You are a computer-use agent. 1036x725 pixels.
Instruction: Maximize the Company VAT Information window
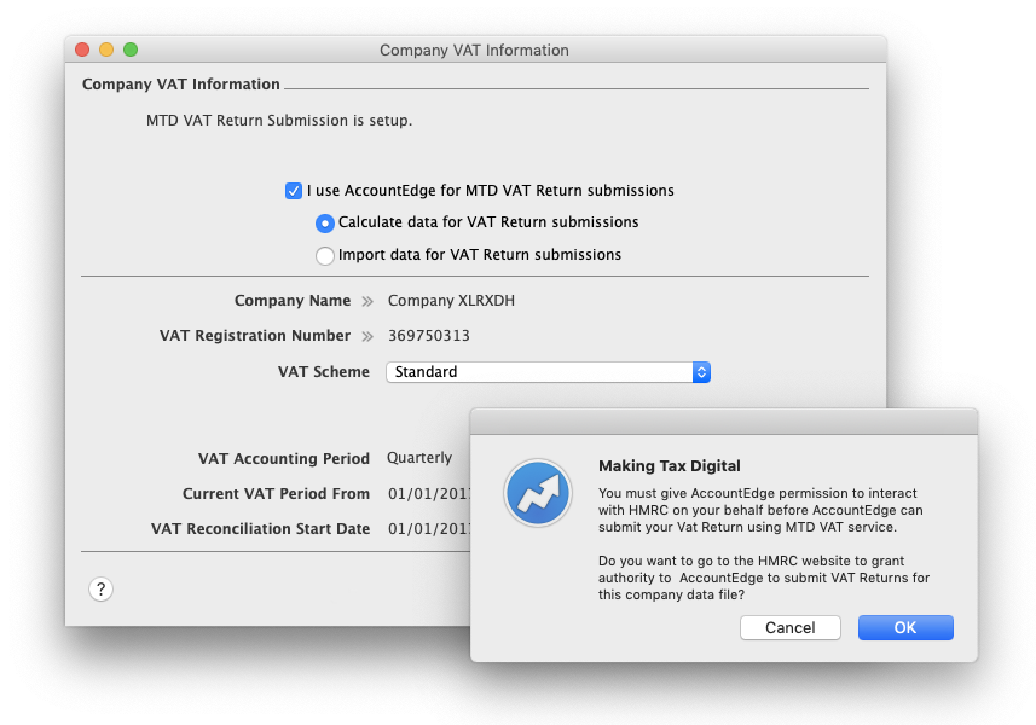click(x=131, y=50)
